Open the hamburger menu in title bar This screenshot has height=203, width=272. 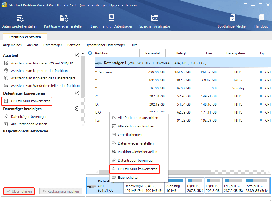coord(245,5)
